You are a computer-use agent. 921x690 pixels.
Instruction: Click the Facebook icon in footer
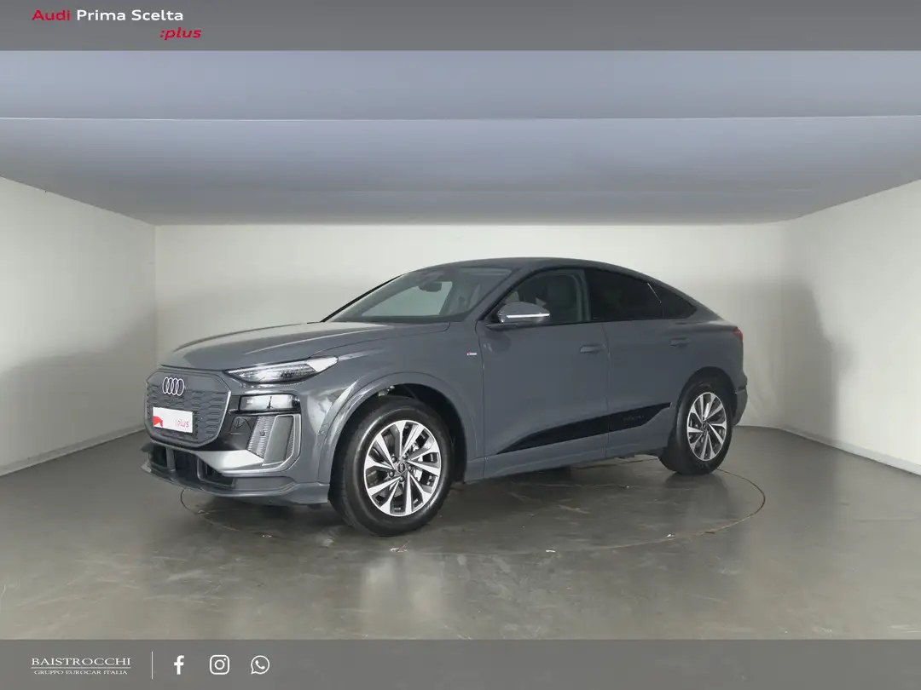tap(179, 664)
